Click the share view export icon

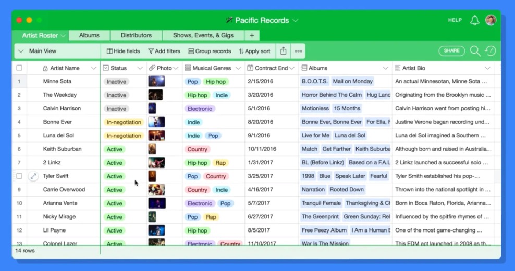[x=283, y=51]
